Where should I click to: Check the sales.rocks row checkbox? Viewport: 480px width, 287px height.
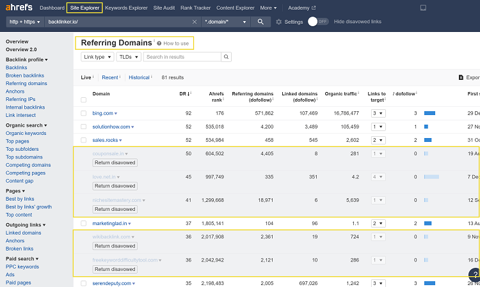tap(84, 140)
